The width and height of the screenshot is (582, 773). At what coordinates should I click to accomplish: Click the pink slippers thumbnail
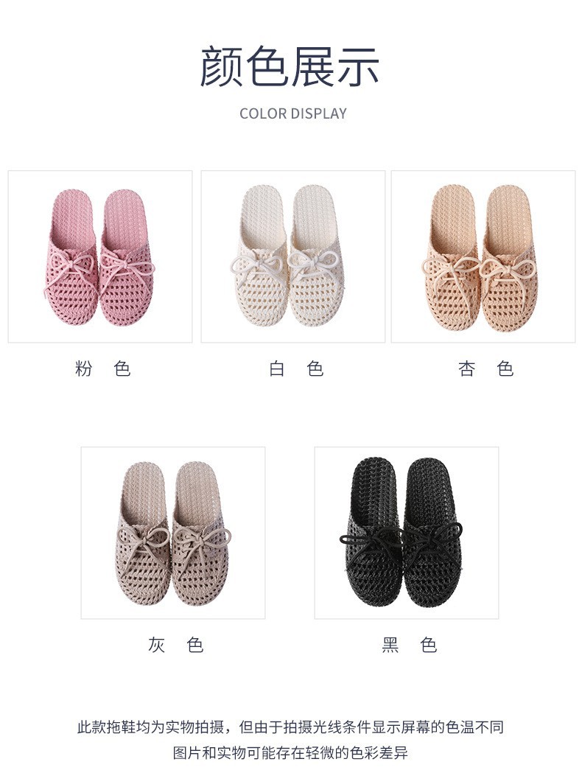[x=100, y=256]
